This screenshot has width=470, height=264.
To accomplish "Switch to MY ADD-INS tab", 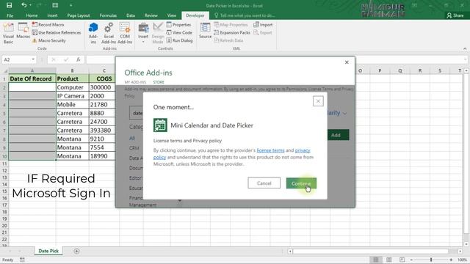I will (x=135, y=82).
